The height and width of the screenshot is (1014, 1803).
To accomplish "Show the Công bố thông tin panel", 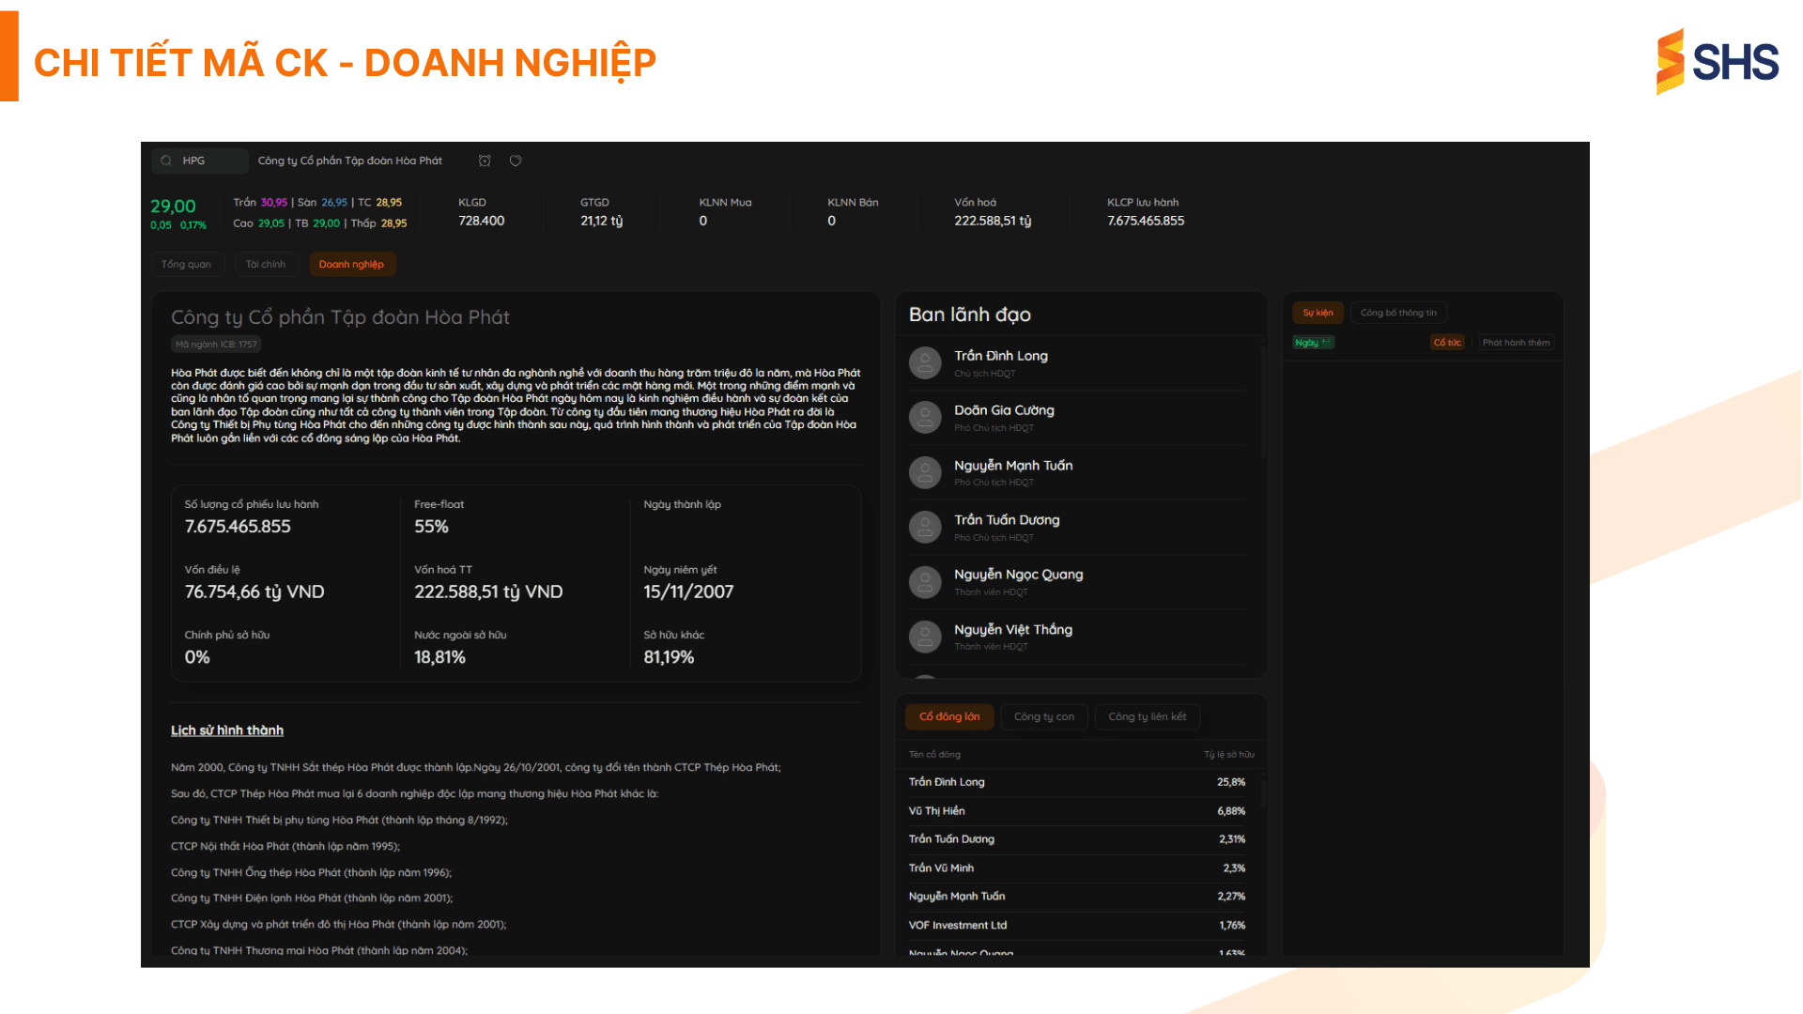I will click(x=1397, y=314).
